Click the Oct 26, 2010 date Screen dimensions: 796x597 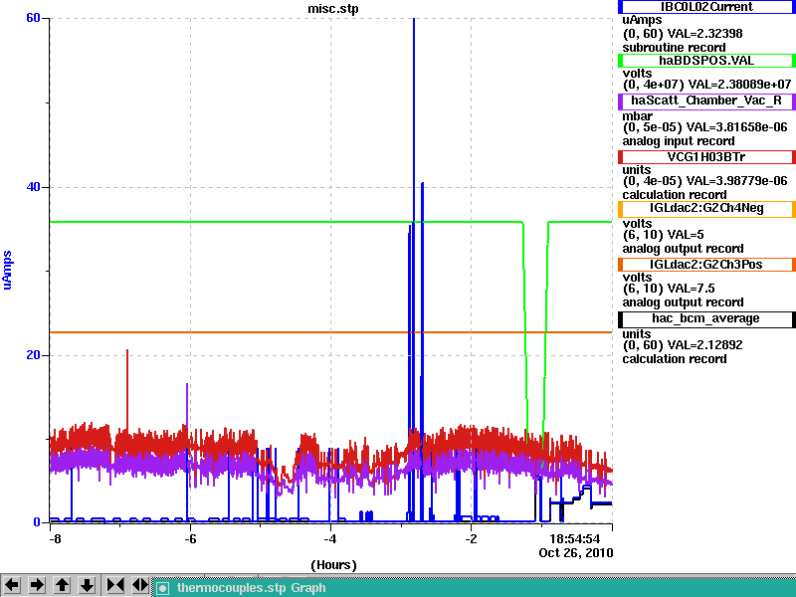pyautogui.click(x=576, y=553)
